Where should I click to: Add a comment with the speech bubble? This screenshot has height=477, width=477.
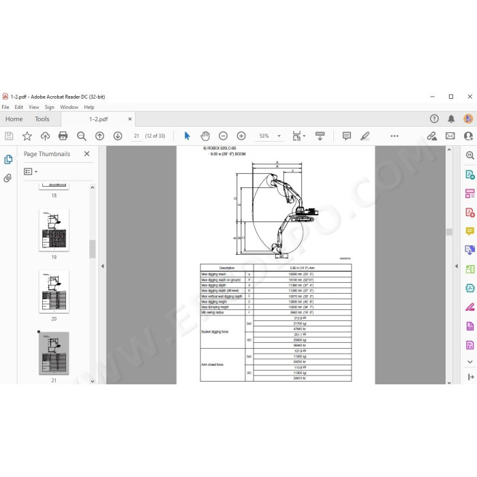(x=346, y=136)
